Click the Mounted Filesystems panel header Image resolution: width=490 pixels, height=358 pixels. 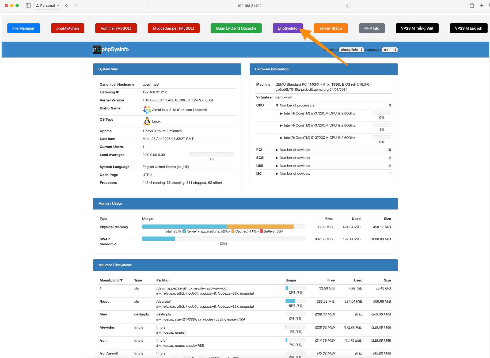click(x=245, y=265)
